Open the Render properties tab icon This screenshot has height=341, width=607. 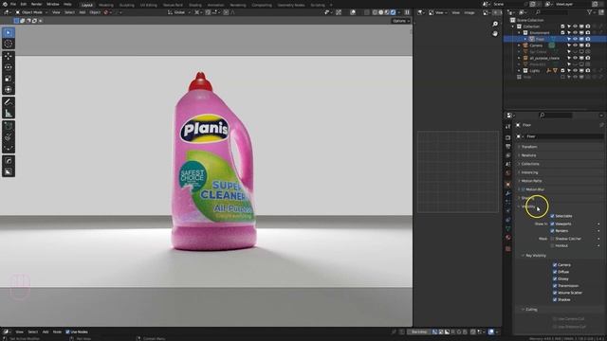[508, 137]
